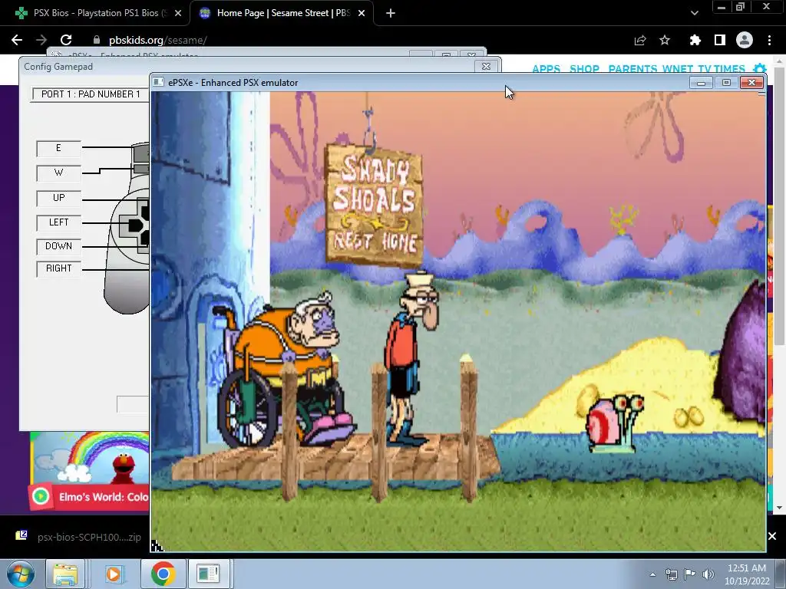Open the PARENTS link

(x=632, y=69)
